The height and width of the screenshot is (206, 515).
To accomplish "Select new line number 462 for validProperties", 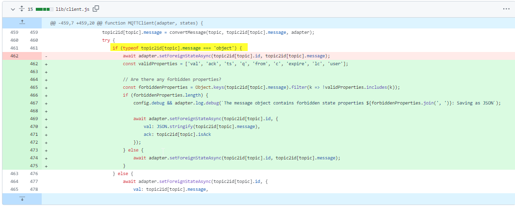I will coord(34,64).
